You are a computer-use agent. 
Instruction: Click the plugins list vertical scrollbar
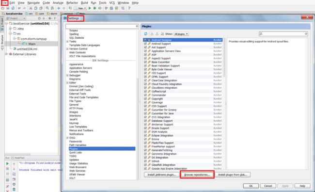tap(224, 58)
